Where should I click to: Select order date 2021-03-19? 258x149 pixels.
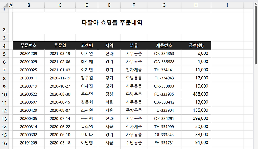60,53
